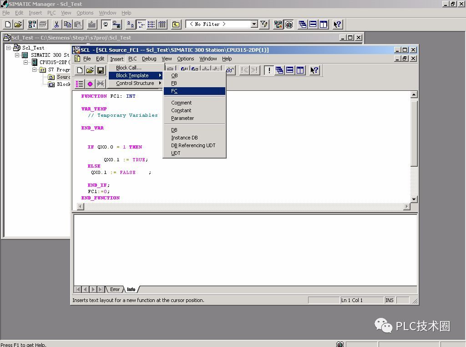Switch to List view in Manager toolbar
This screenshot has height=347, width=466.
(151, 25)
